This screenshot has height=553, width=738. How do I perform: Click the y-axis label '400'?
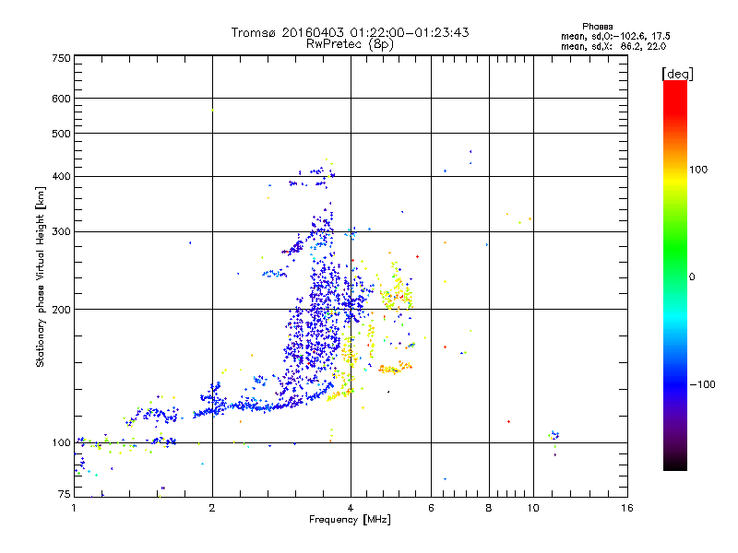click(x=61, y=176)
